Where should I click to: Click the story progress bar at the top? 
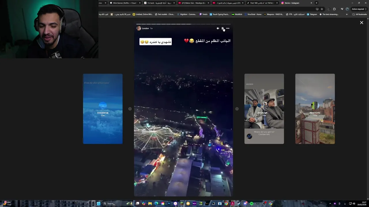click(183, 24)
